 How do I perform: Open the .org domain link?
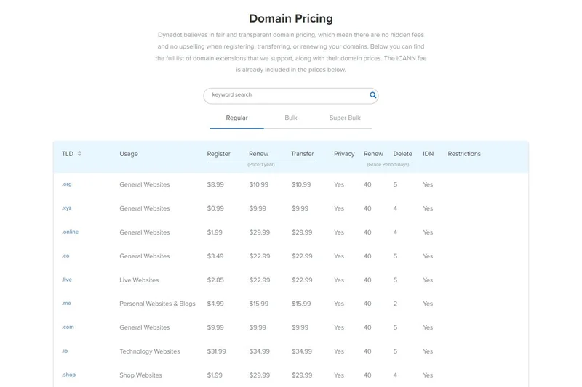pos(67,184)
